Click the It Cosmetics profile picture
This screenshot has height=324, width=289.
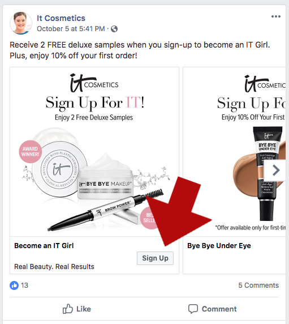tap(21, 23)
